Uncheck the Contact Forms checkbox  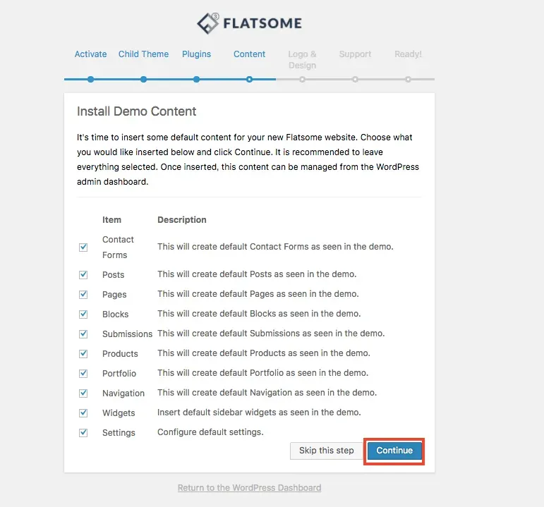click(x=83, y=248)
